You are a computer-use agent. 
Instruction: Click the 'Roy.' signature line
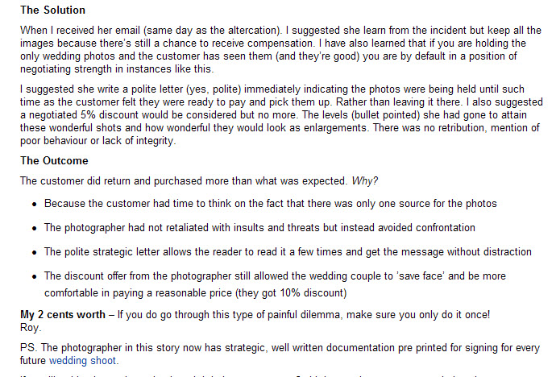click(31, 327)
